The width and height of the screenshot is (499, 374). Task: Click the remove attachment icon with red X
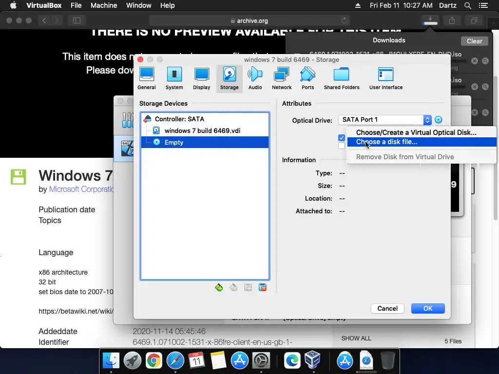[x=263, y=287]
